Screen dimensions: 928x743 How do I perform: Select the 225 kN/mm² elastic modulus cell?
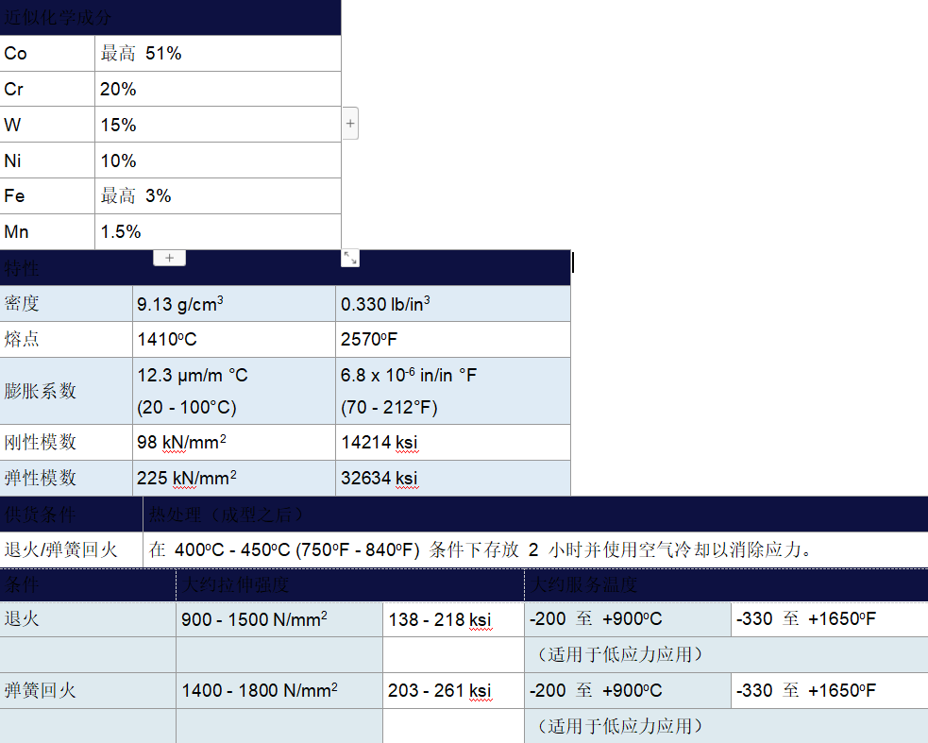coord(233,479)
